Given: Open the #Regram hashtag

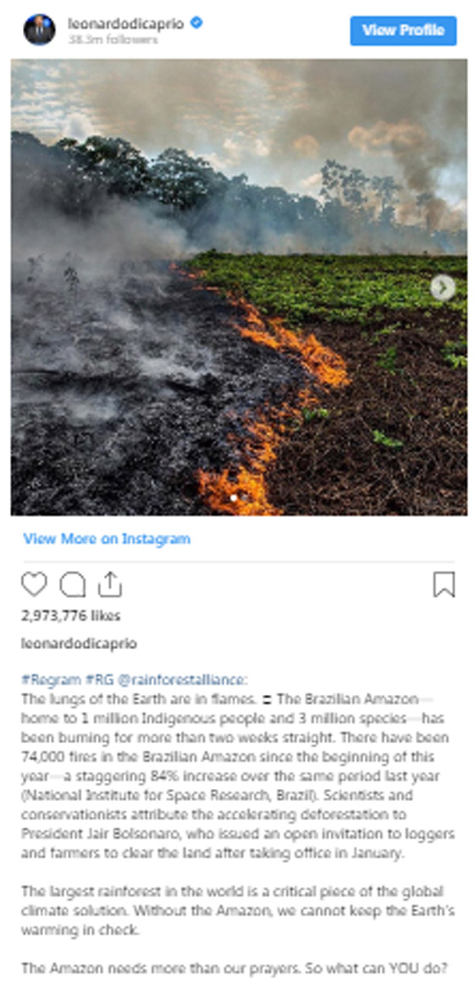Looking at the screenshot, I should click(x=51, y=680).
